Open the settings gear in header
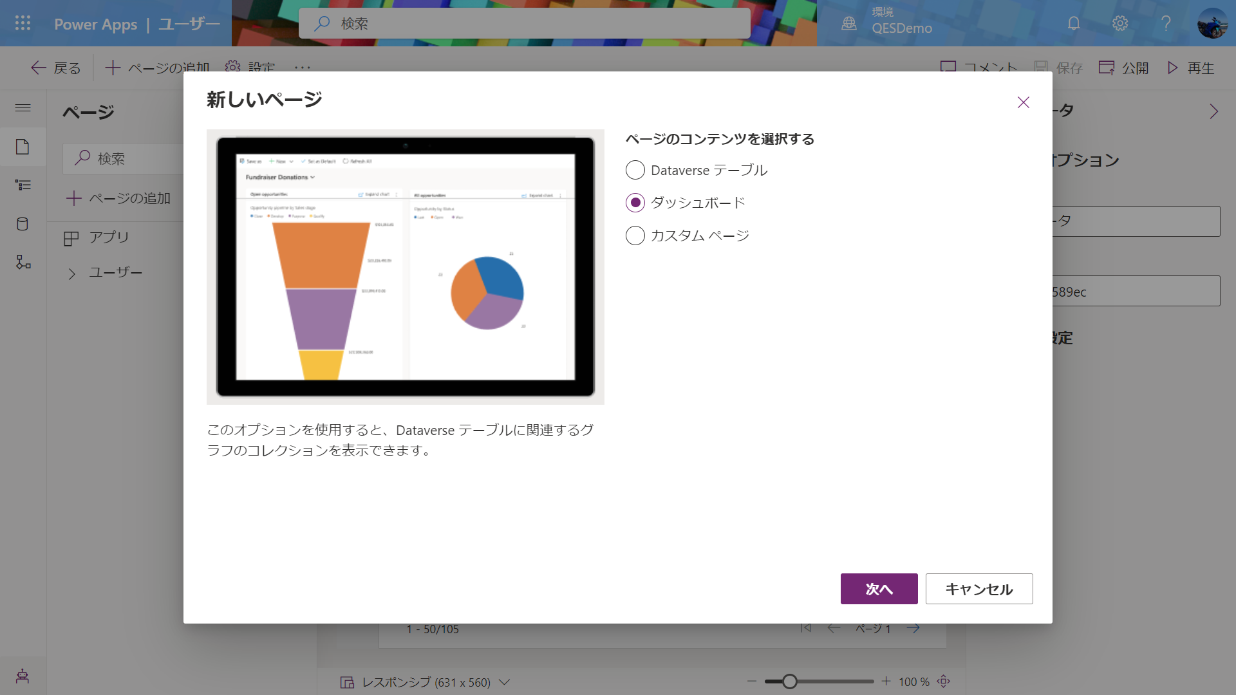Image resolution: width=1236 pixels, height=695 pixels. (x=1120, y=23)
